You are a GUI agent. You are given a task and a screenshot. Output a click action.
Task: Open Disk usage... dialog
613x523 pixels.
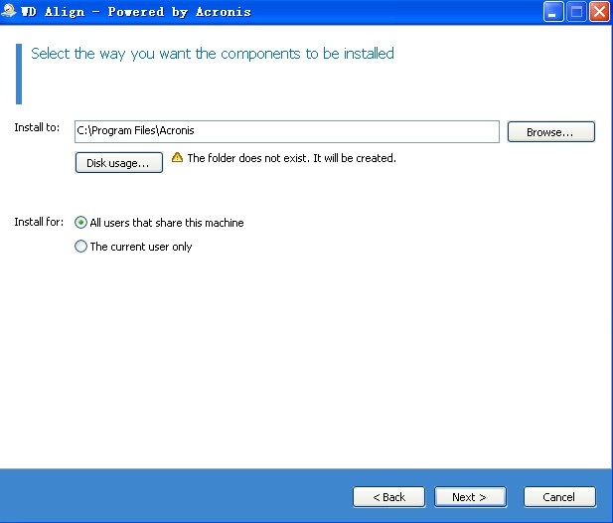click(119, 162)
